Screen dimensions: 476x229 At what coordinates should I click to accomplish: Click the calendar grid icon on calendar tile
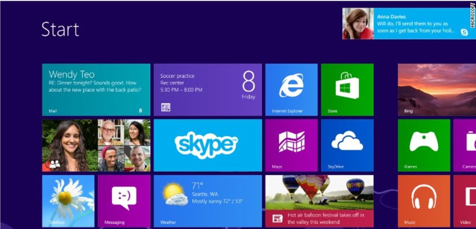point(165,107)
